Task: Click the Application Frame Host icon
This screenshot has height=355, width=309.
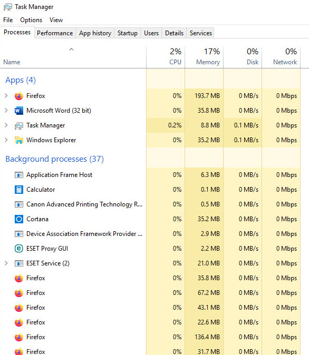Action: pos(19,175)
